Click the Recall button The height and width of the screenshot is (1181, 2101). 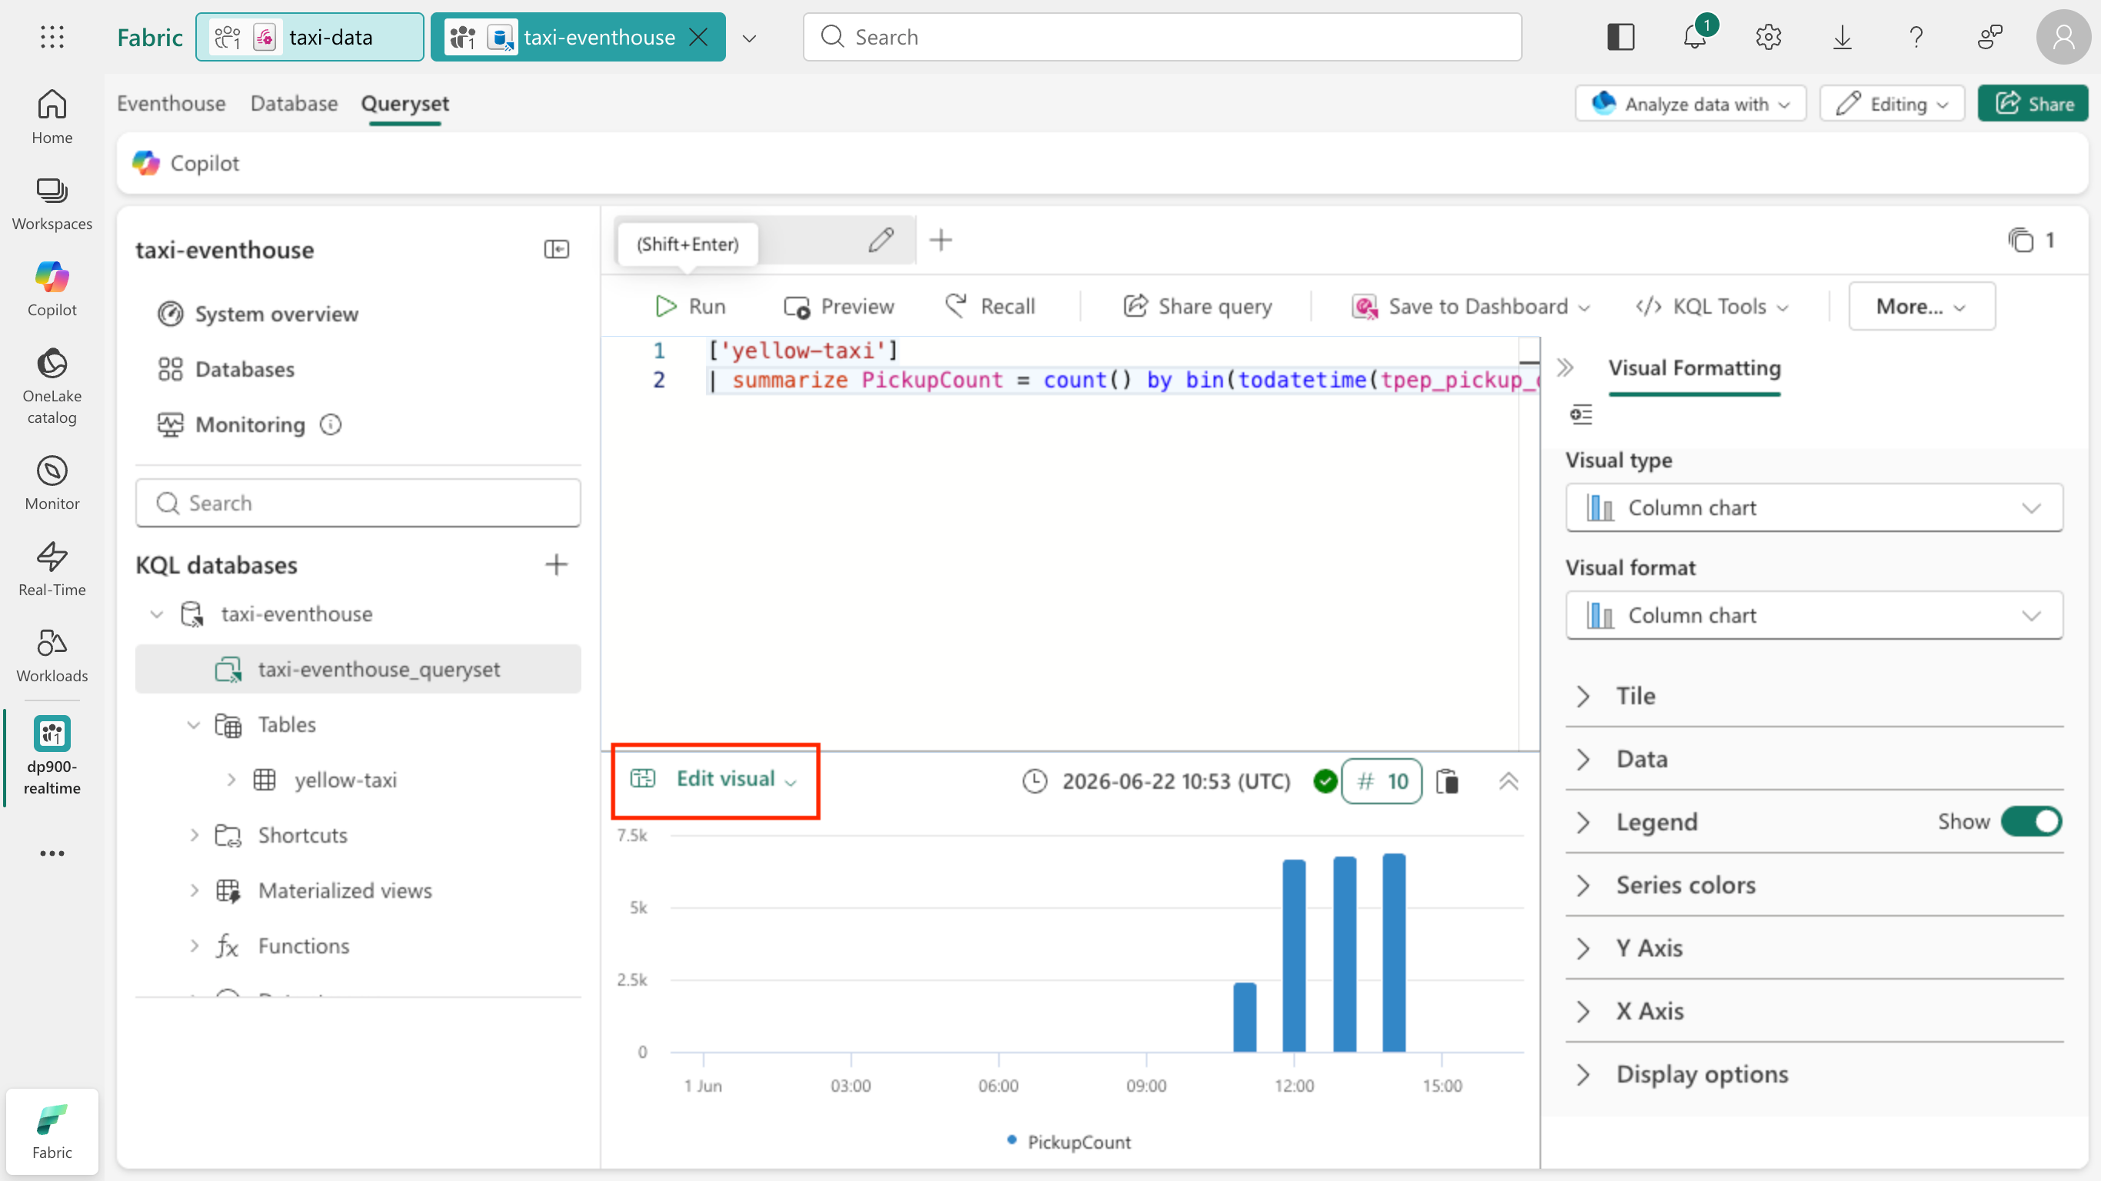click(x=991, y=306)
